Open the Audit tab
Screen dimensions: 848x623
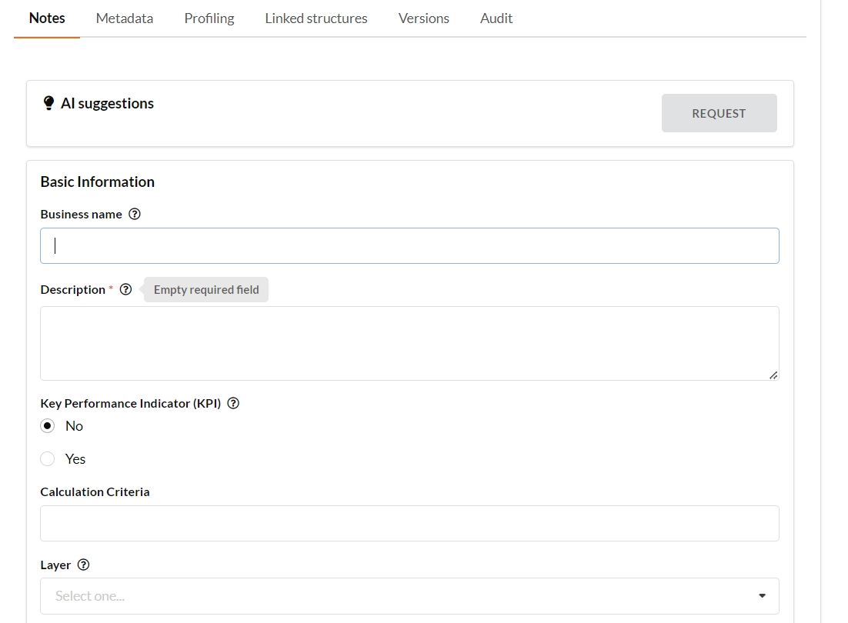[496, 18]
